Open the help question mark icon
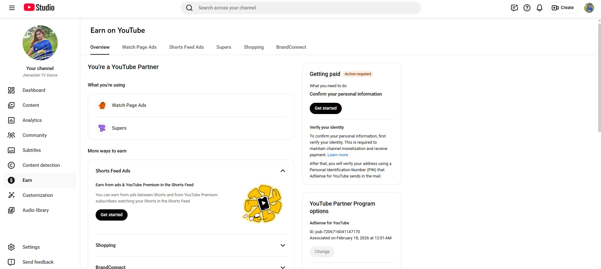This screenshot has height=269, width=601. [527, 8]
